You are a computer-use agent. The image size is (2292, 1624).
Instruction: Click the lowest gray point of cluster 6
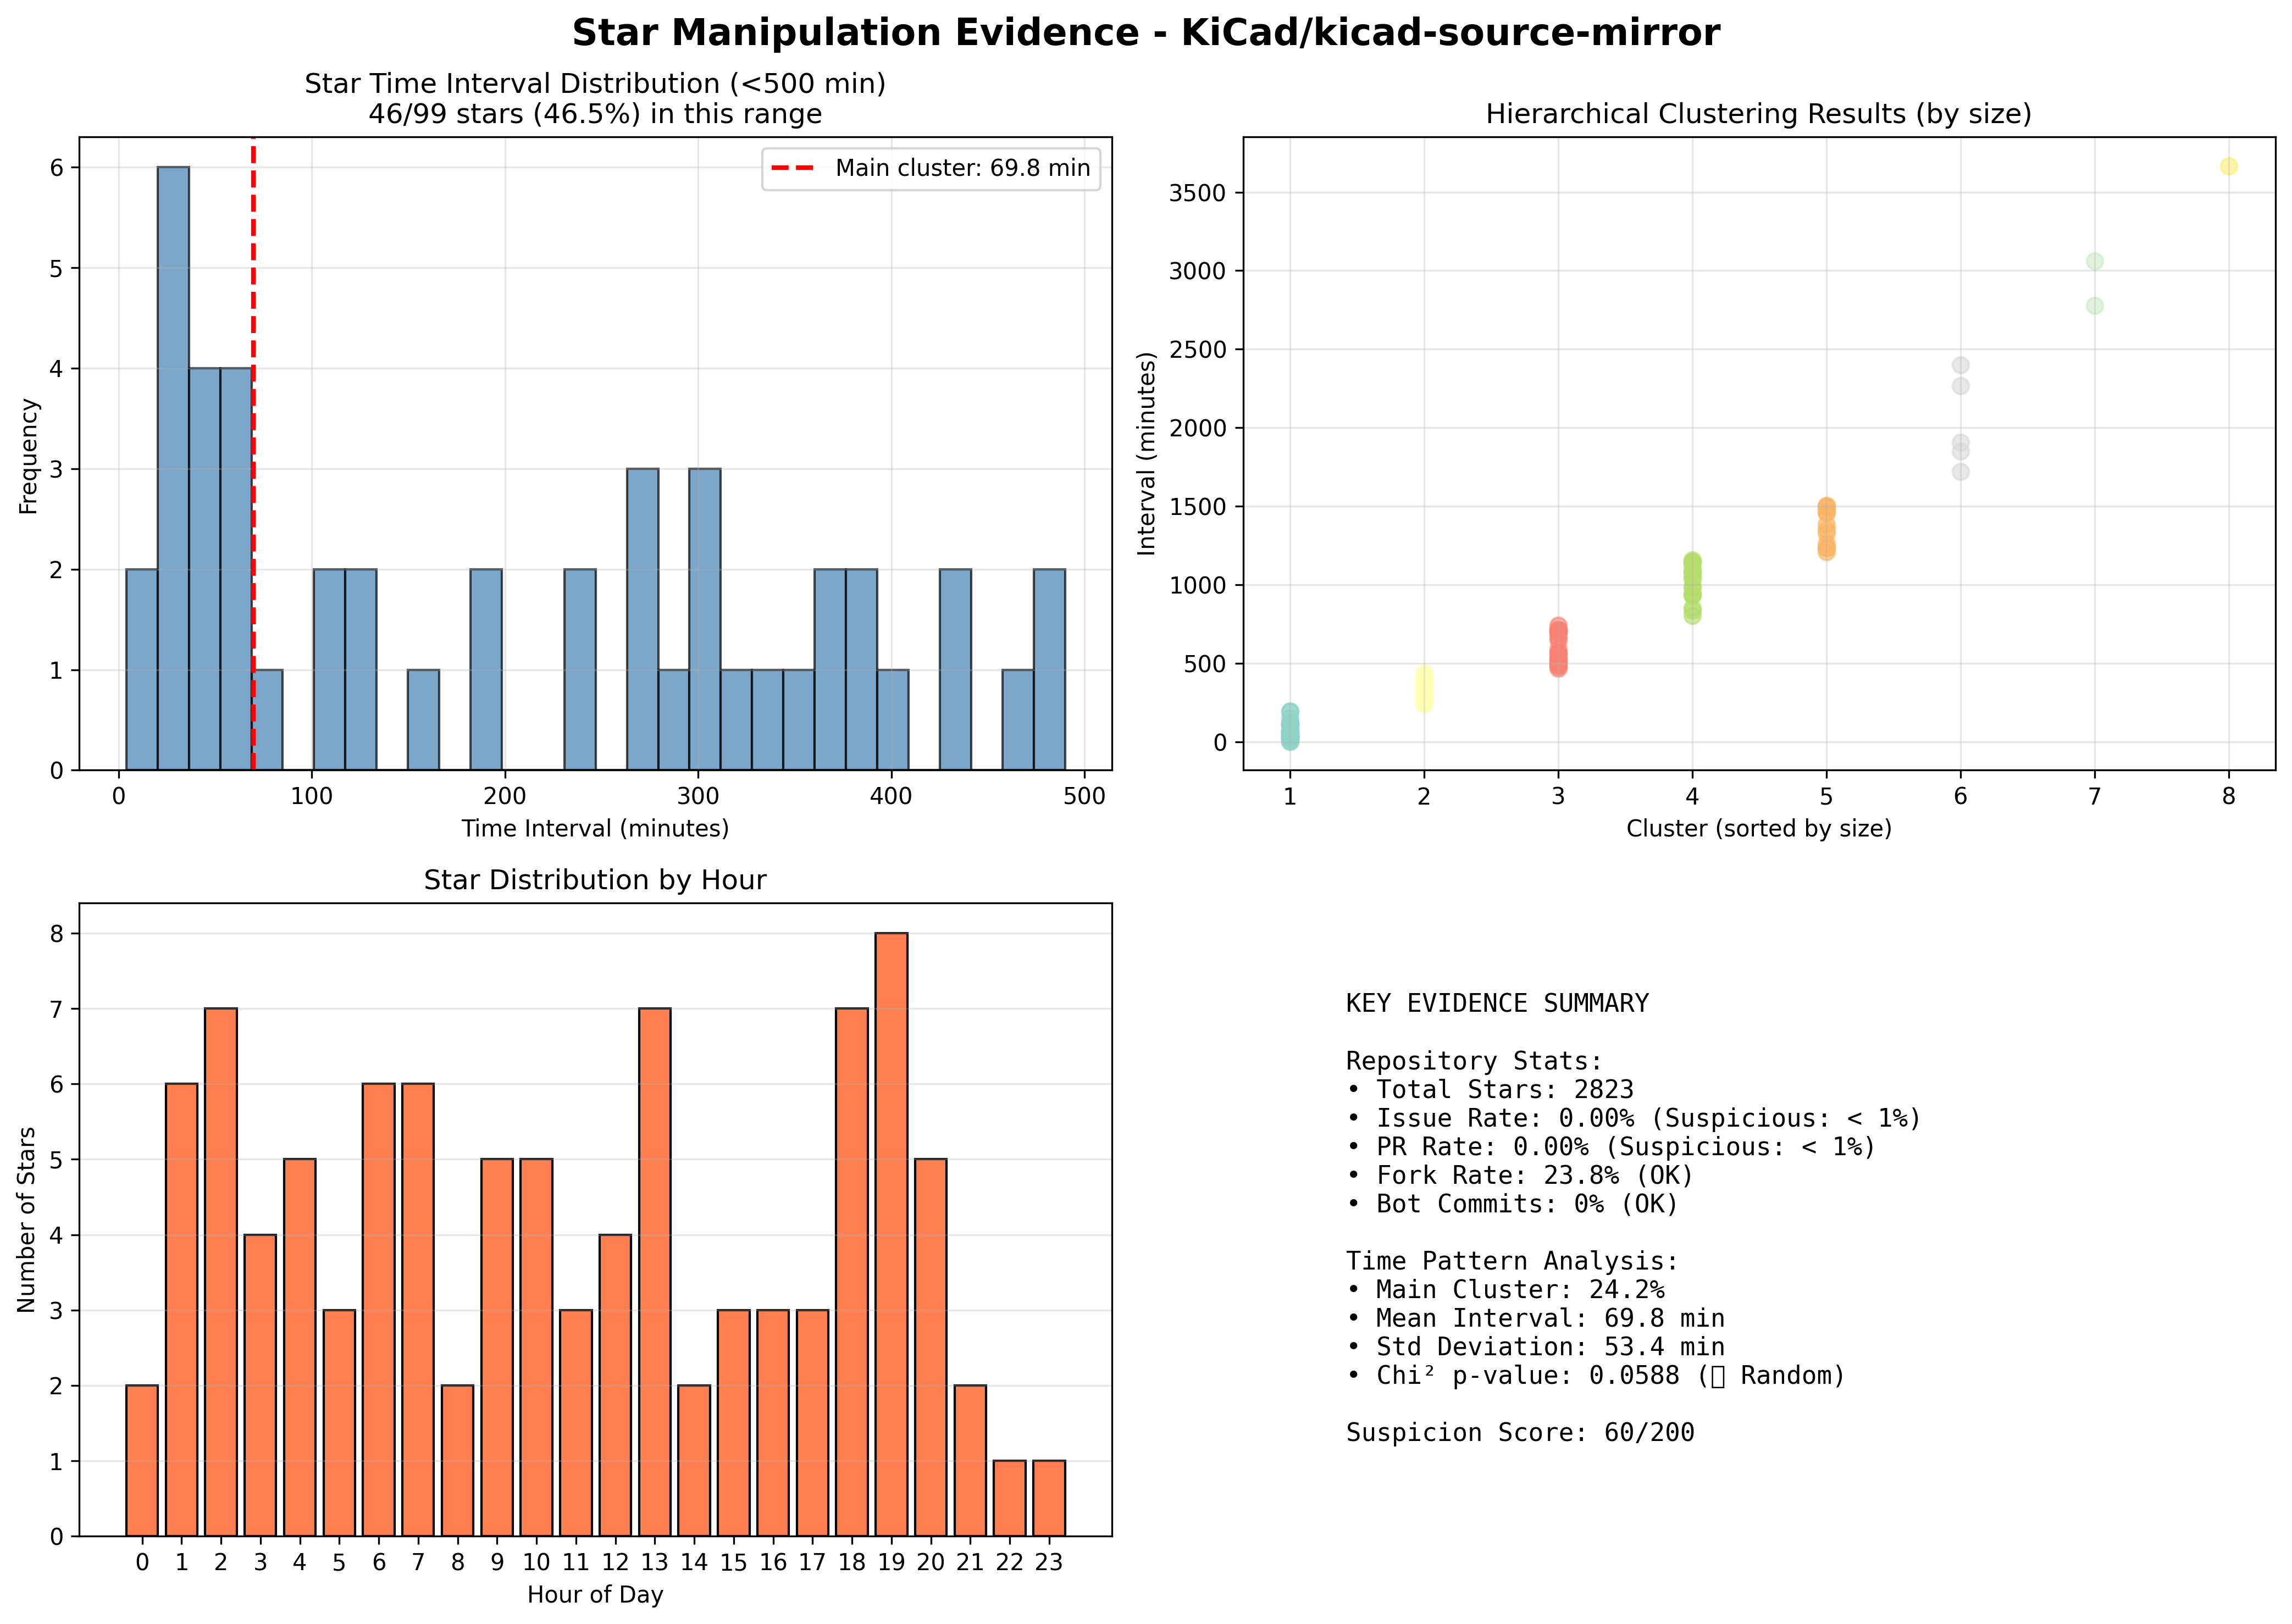(x=1961, y=472)
